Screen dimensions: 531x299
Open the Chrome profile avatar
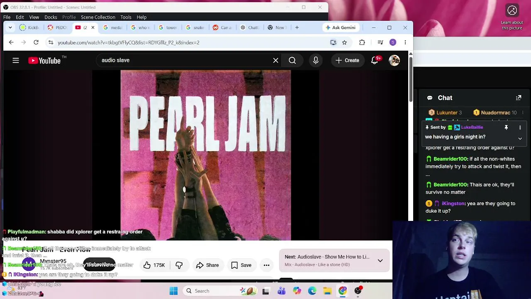393,42
